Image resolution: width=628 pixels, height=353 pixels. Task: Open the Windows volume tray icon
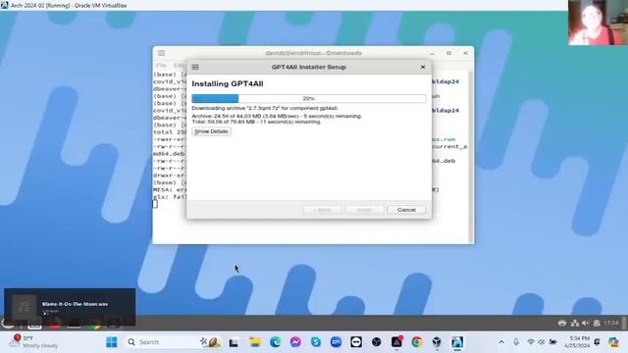[x=542, y=342]
